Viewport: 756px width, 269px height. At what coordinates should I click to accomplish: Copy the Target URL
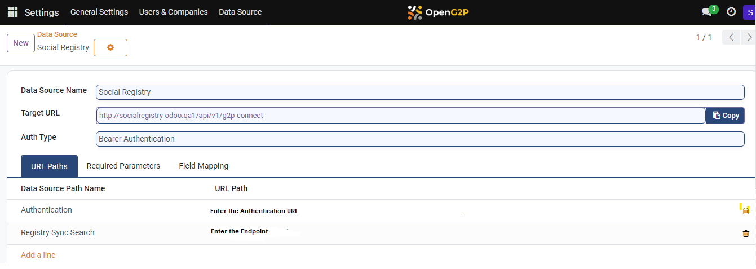point(725,116)
